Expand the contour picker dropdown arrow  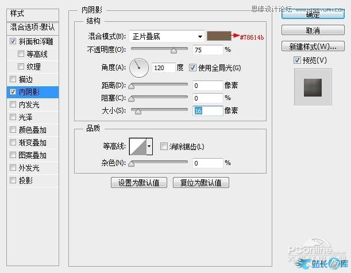coord(149,147)
